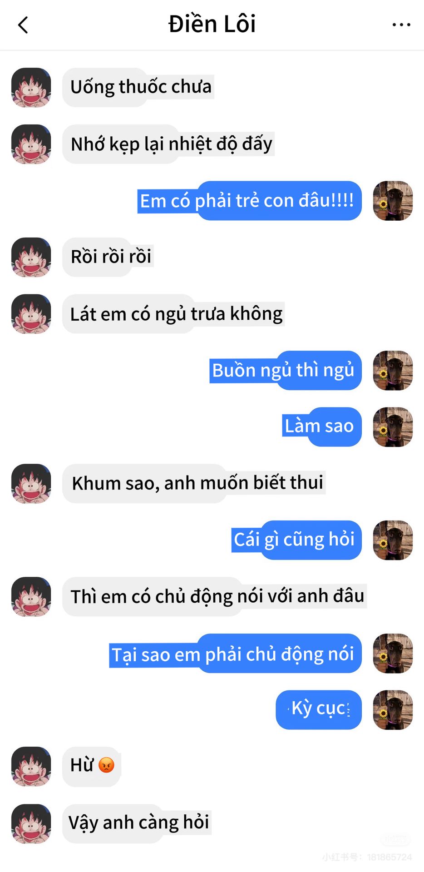Select 'Thì em có chủ động nói với anh đâu' bubble
This screenshot has height=872, width=424.
tap(214, 596)
